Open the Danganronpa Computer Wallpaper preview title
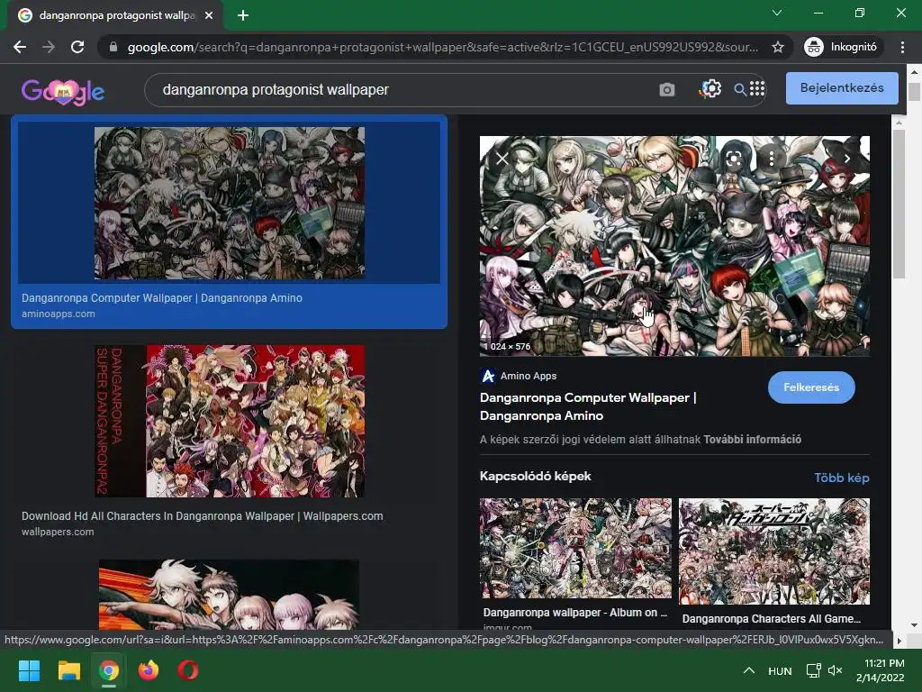The width and height of the screenshot is (922, 692). point(588,406)
